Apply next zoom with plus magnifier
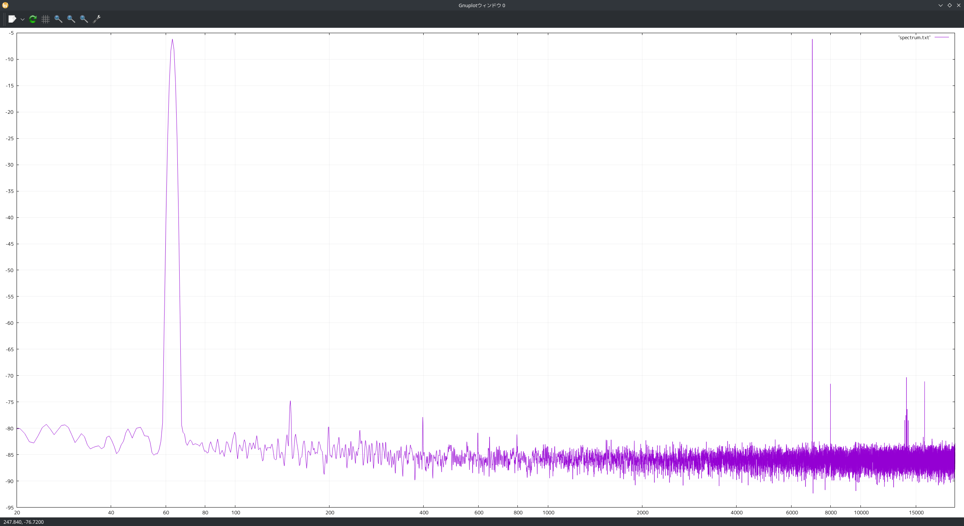This screenshot has width=964, height=526. click(x=71, y=19)
